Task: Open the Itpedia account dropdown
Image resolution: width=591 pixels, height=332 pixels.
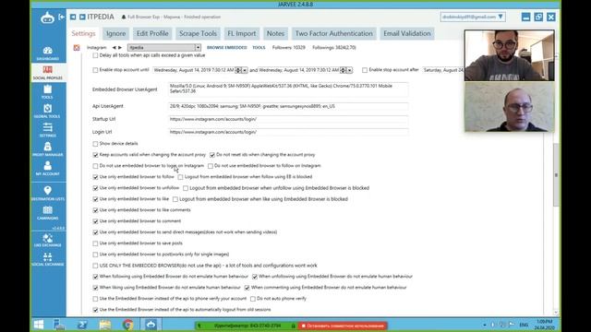Action: pos(198,47)
